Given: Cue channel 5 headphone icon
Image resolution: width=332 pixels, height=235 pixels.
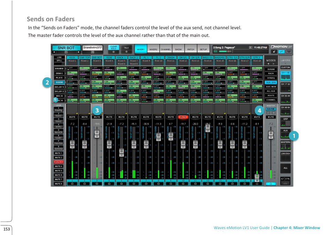Looking at the screenshot, I should coord(121,184).
